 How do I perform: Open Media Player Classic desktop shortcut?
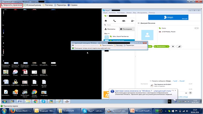coord(25,94)
